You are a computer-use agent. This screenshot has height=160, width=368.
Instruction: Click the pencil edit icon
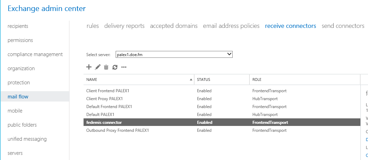coord(98,67)
